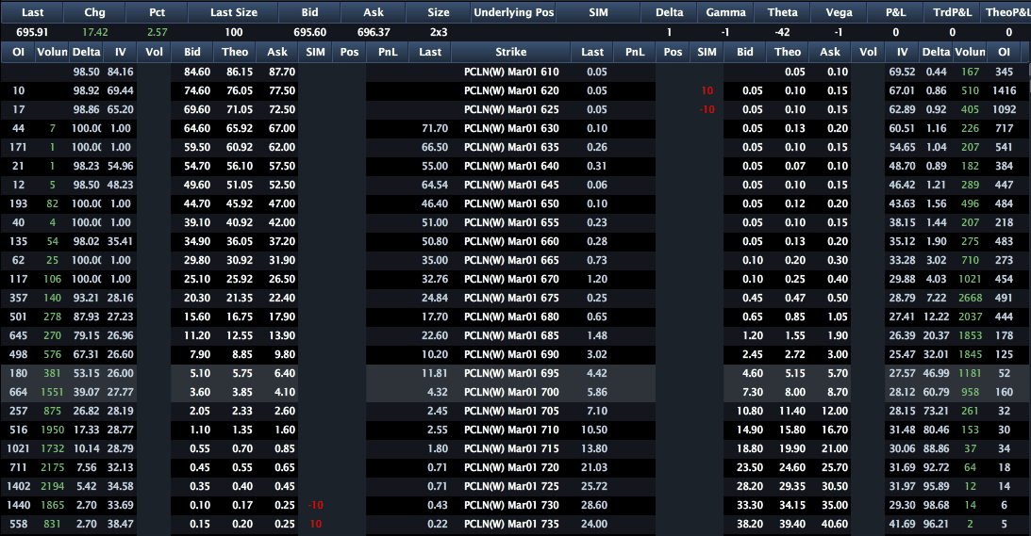Select the PCLN(W) Mar01 695 strike row
This screenshot has height=536, width=1031.
[511, 373]
